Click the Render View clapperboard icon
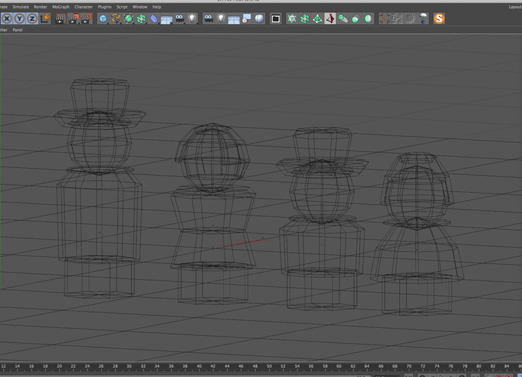This screenshot has height=377, width=522. click(x=60, y=19)
